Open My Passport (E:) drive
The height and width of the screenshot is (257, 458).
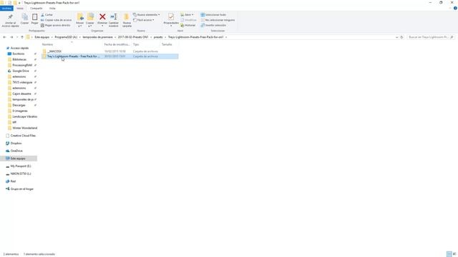(21, 166)
